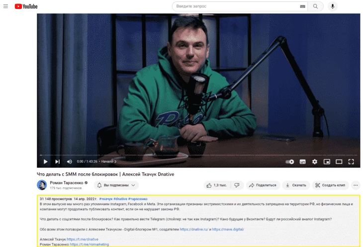The height and width of the screenshot is (247, 363).
Task: Turn on subtitles
Action: (x=302, y=162)
